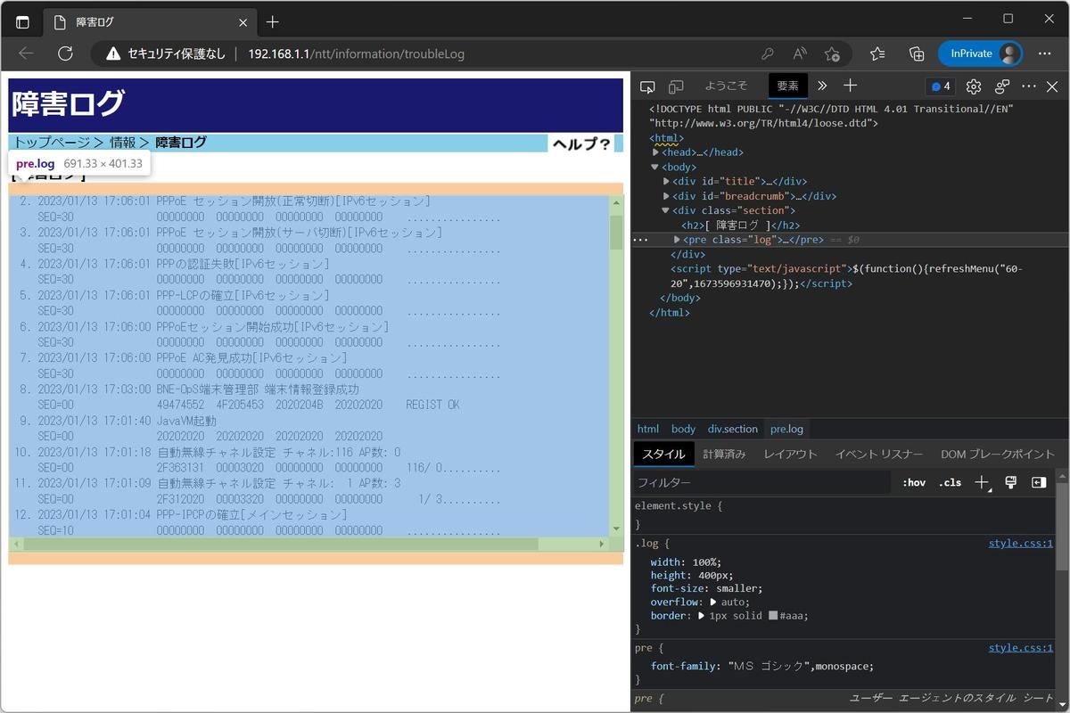1070x713 pixels.
Task: Open DevTools customize three-dot menu
Action: tap(1029, 86)
